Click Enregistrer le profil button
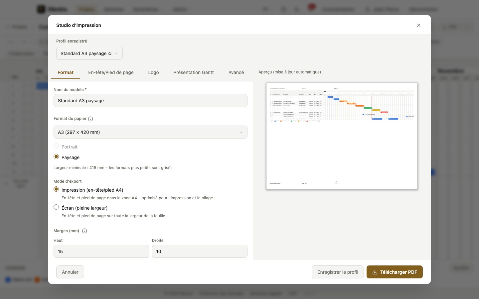 [x=338, y=272]
